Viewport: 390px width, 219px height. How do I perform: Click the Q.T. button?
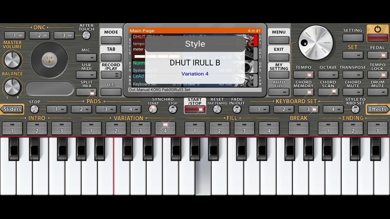[111, 92]
